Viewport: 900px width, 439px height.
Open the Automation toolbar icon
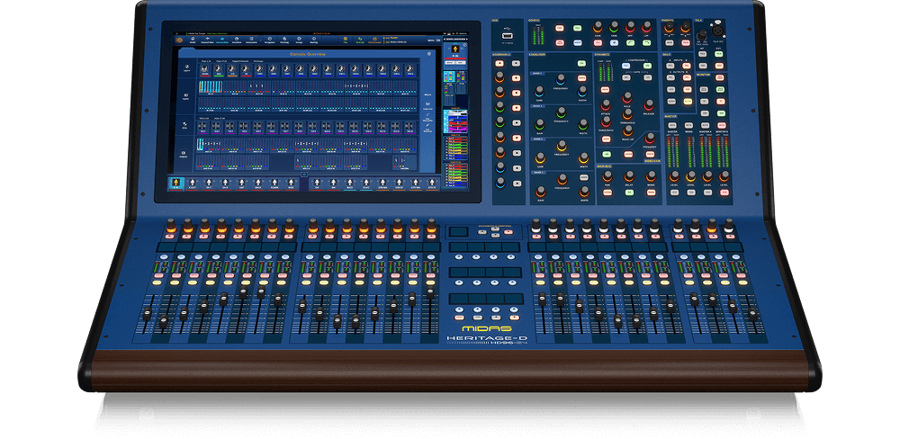click(251, 39)
